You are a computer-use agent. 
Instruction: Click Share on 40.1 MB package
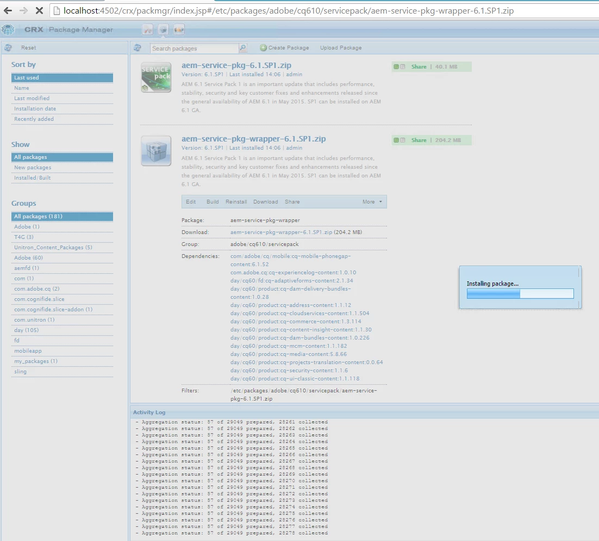[x=419, y=66]
